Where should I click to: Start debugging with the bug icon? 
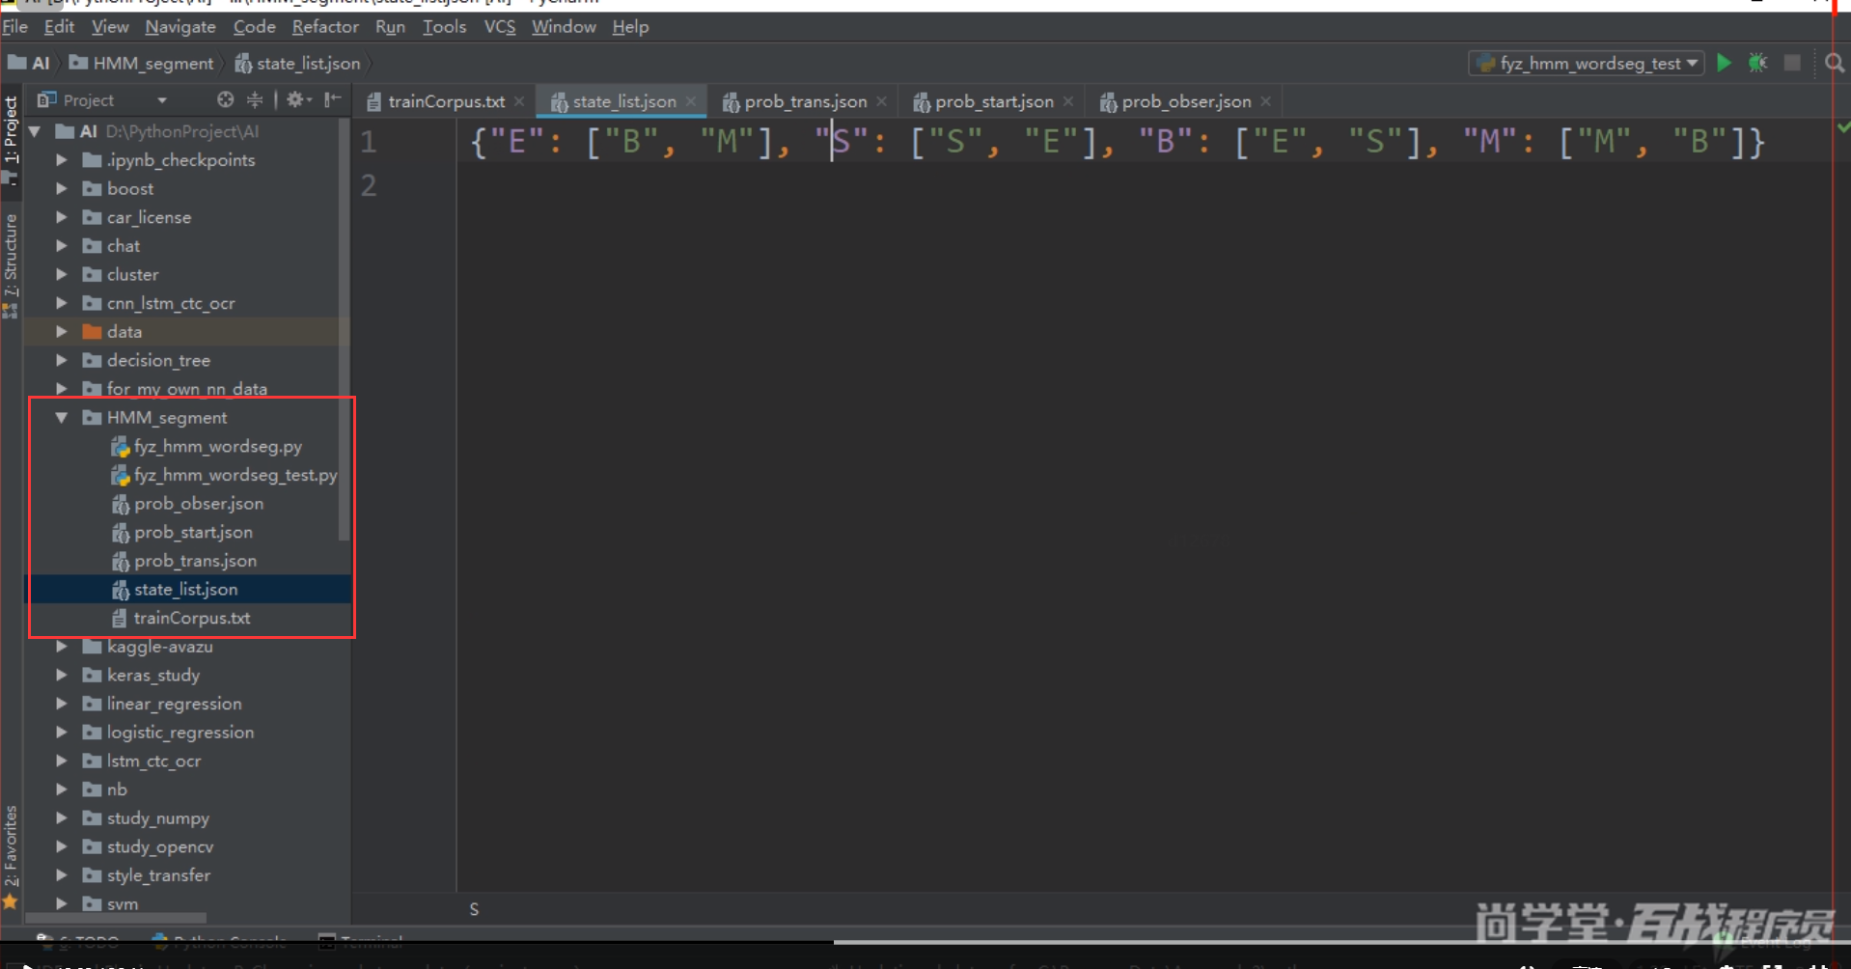(x=1757, y=63)
